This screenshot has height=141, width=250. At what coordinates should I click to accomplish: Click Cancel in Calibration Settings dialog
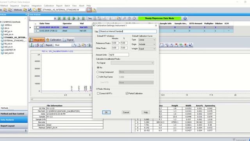[126, 112]
